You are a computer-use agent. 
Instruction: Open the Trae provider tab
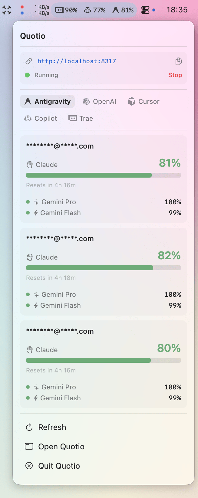[x=81, y=119]
